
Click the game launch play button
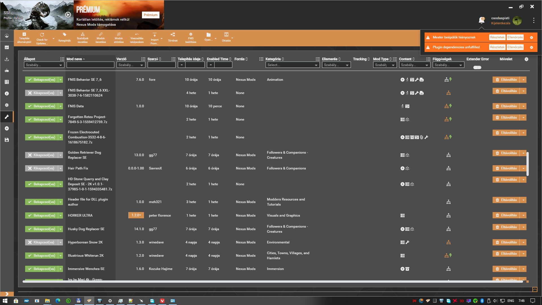coord(68,15)
